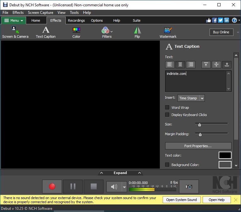The height and width of the screenshot is (212, 241).
Task: Share on Facebook icon
Action: pos(215,20)
